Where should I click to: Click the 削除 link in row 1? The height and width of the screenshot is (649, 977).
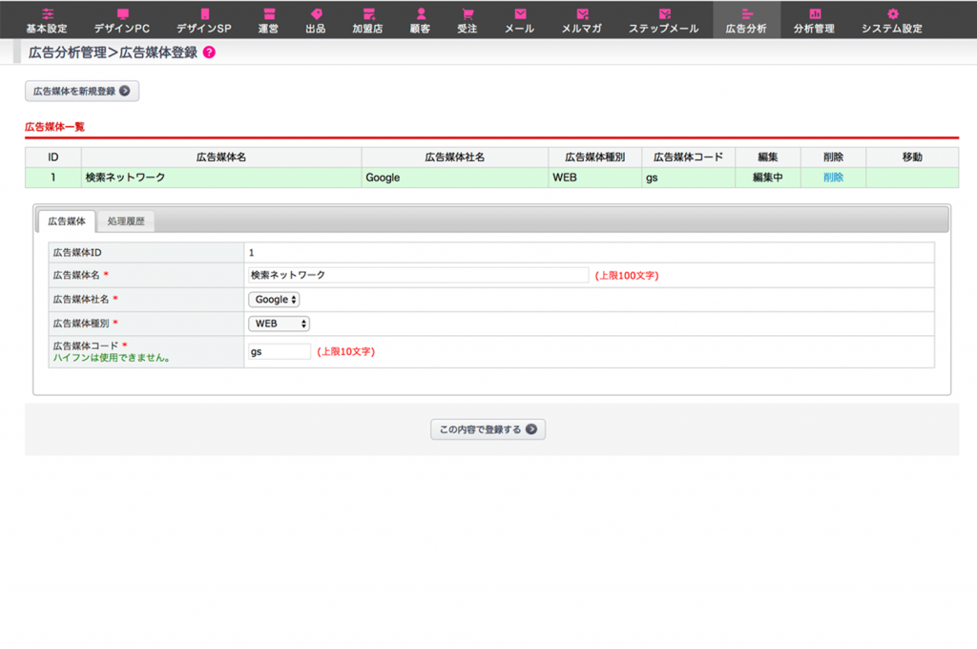(833, 178)
